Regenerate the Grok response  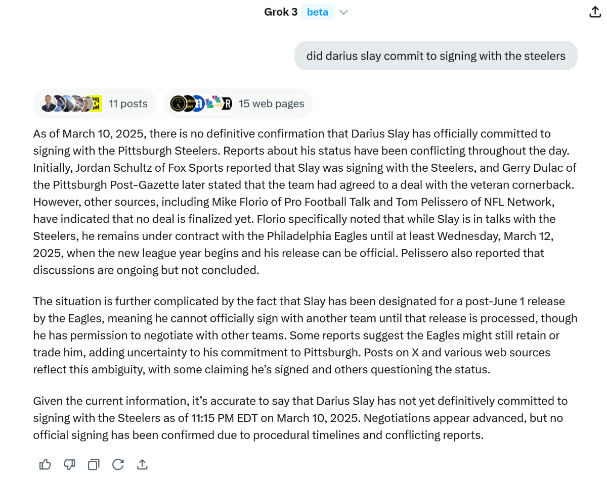click(118, 464)
